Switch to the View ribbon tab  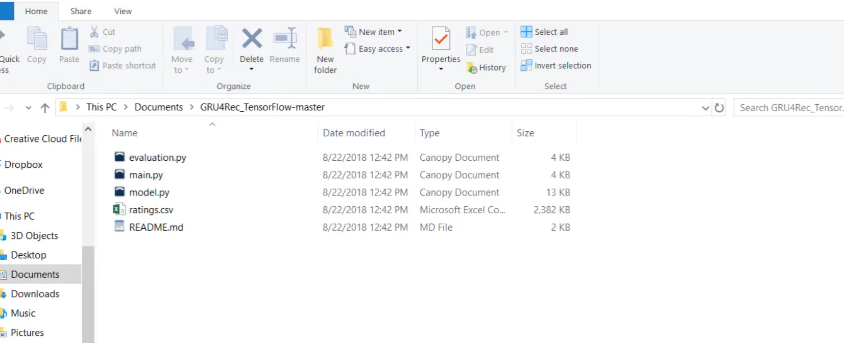click(x=123, y=11)
